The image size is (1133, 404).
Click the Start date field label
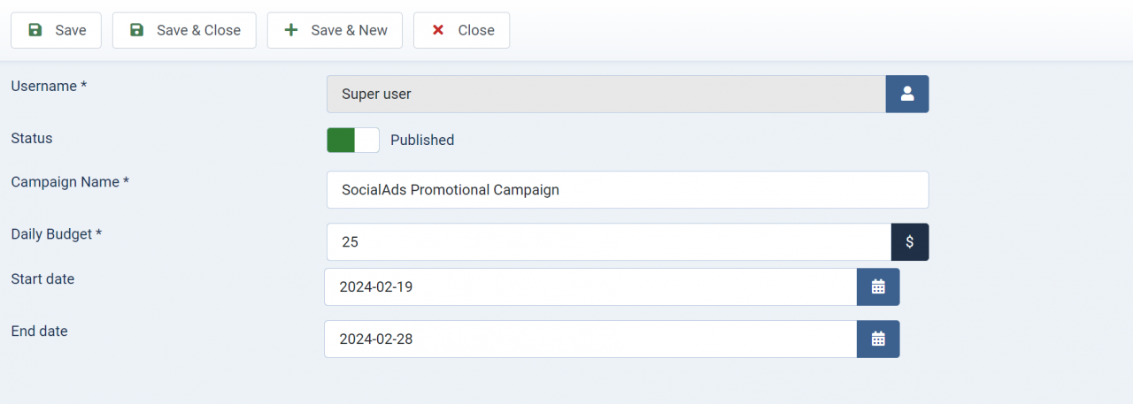pos(42,278)
